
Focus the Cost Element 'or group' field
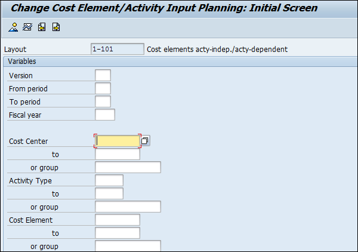point(128,246)
